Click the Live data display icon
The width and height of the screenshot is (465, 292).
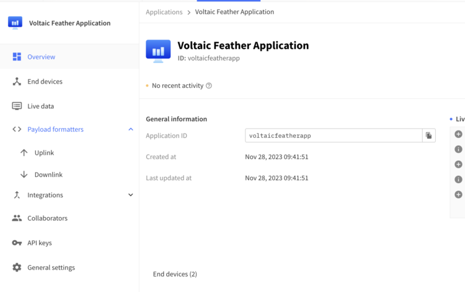[x=17, y=106]
